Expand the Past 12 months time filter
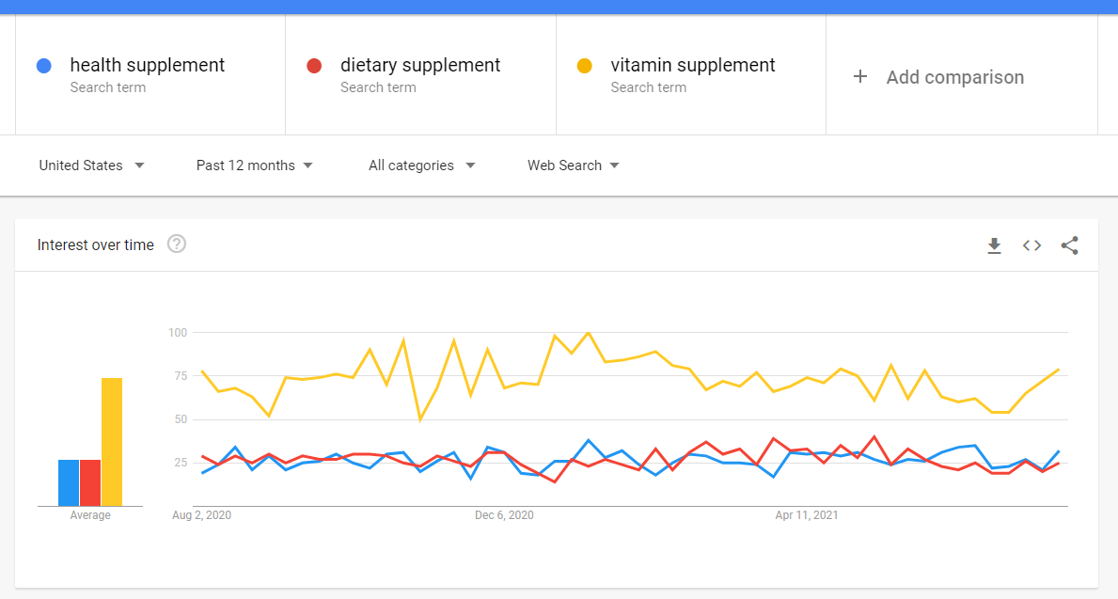The image size is (1118, 599). (x=255, y=166)
